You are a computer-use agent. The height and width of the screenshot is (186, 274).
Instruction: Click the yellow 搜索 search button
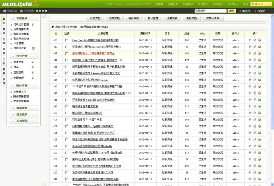pos(232,11)
